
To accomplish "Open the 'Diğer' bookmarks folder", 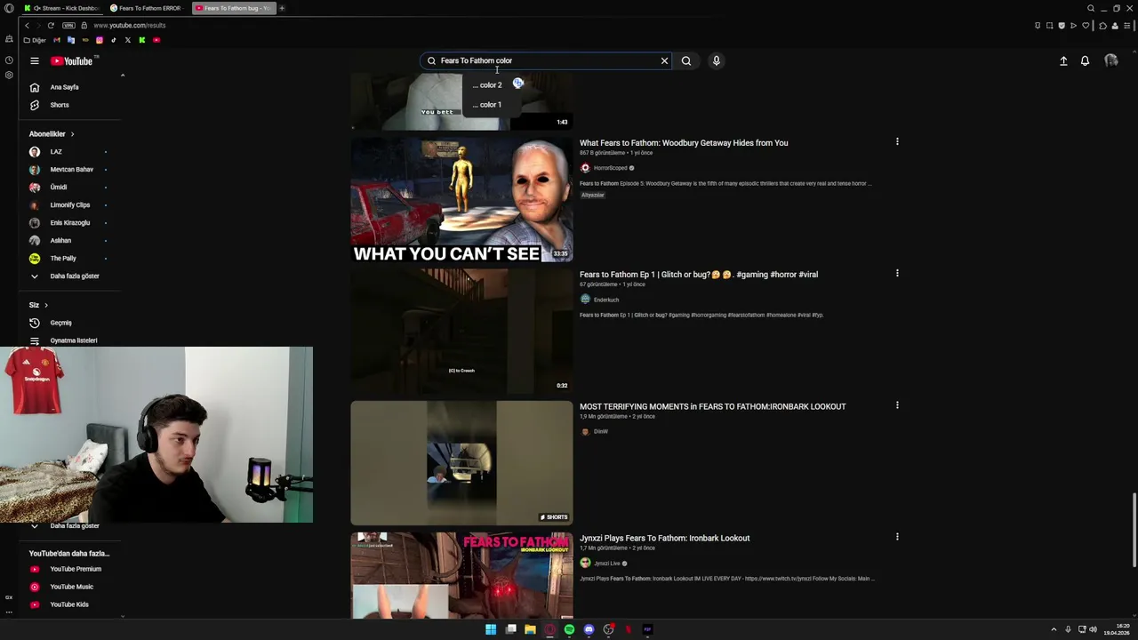I will tap(35, 40).
